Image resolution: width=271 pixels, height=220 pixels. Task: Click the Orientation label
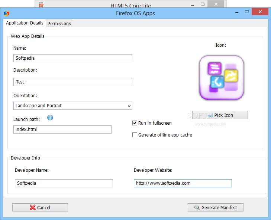25,96
